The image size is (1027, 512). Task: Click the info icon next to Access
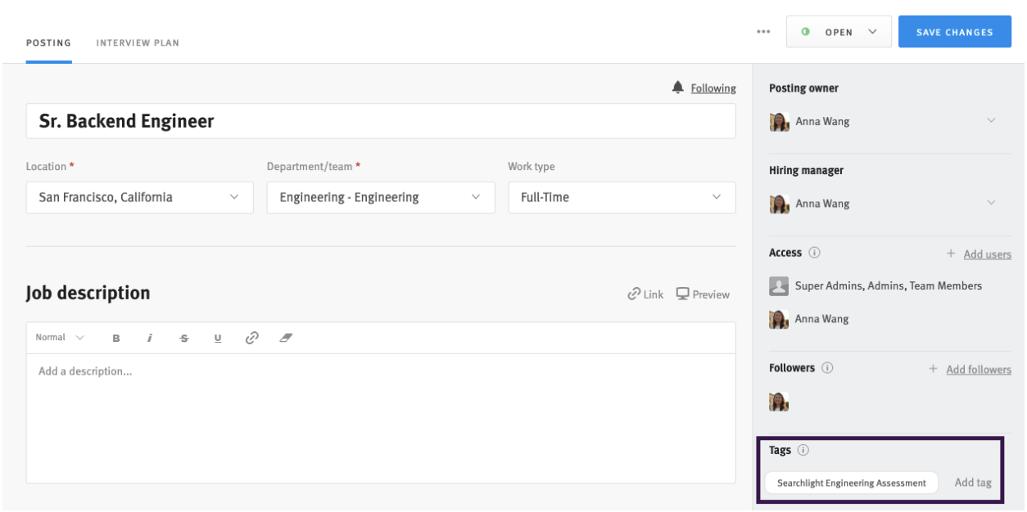click(815, 253)
